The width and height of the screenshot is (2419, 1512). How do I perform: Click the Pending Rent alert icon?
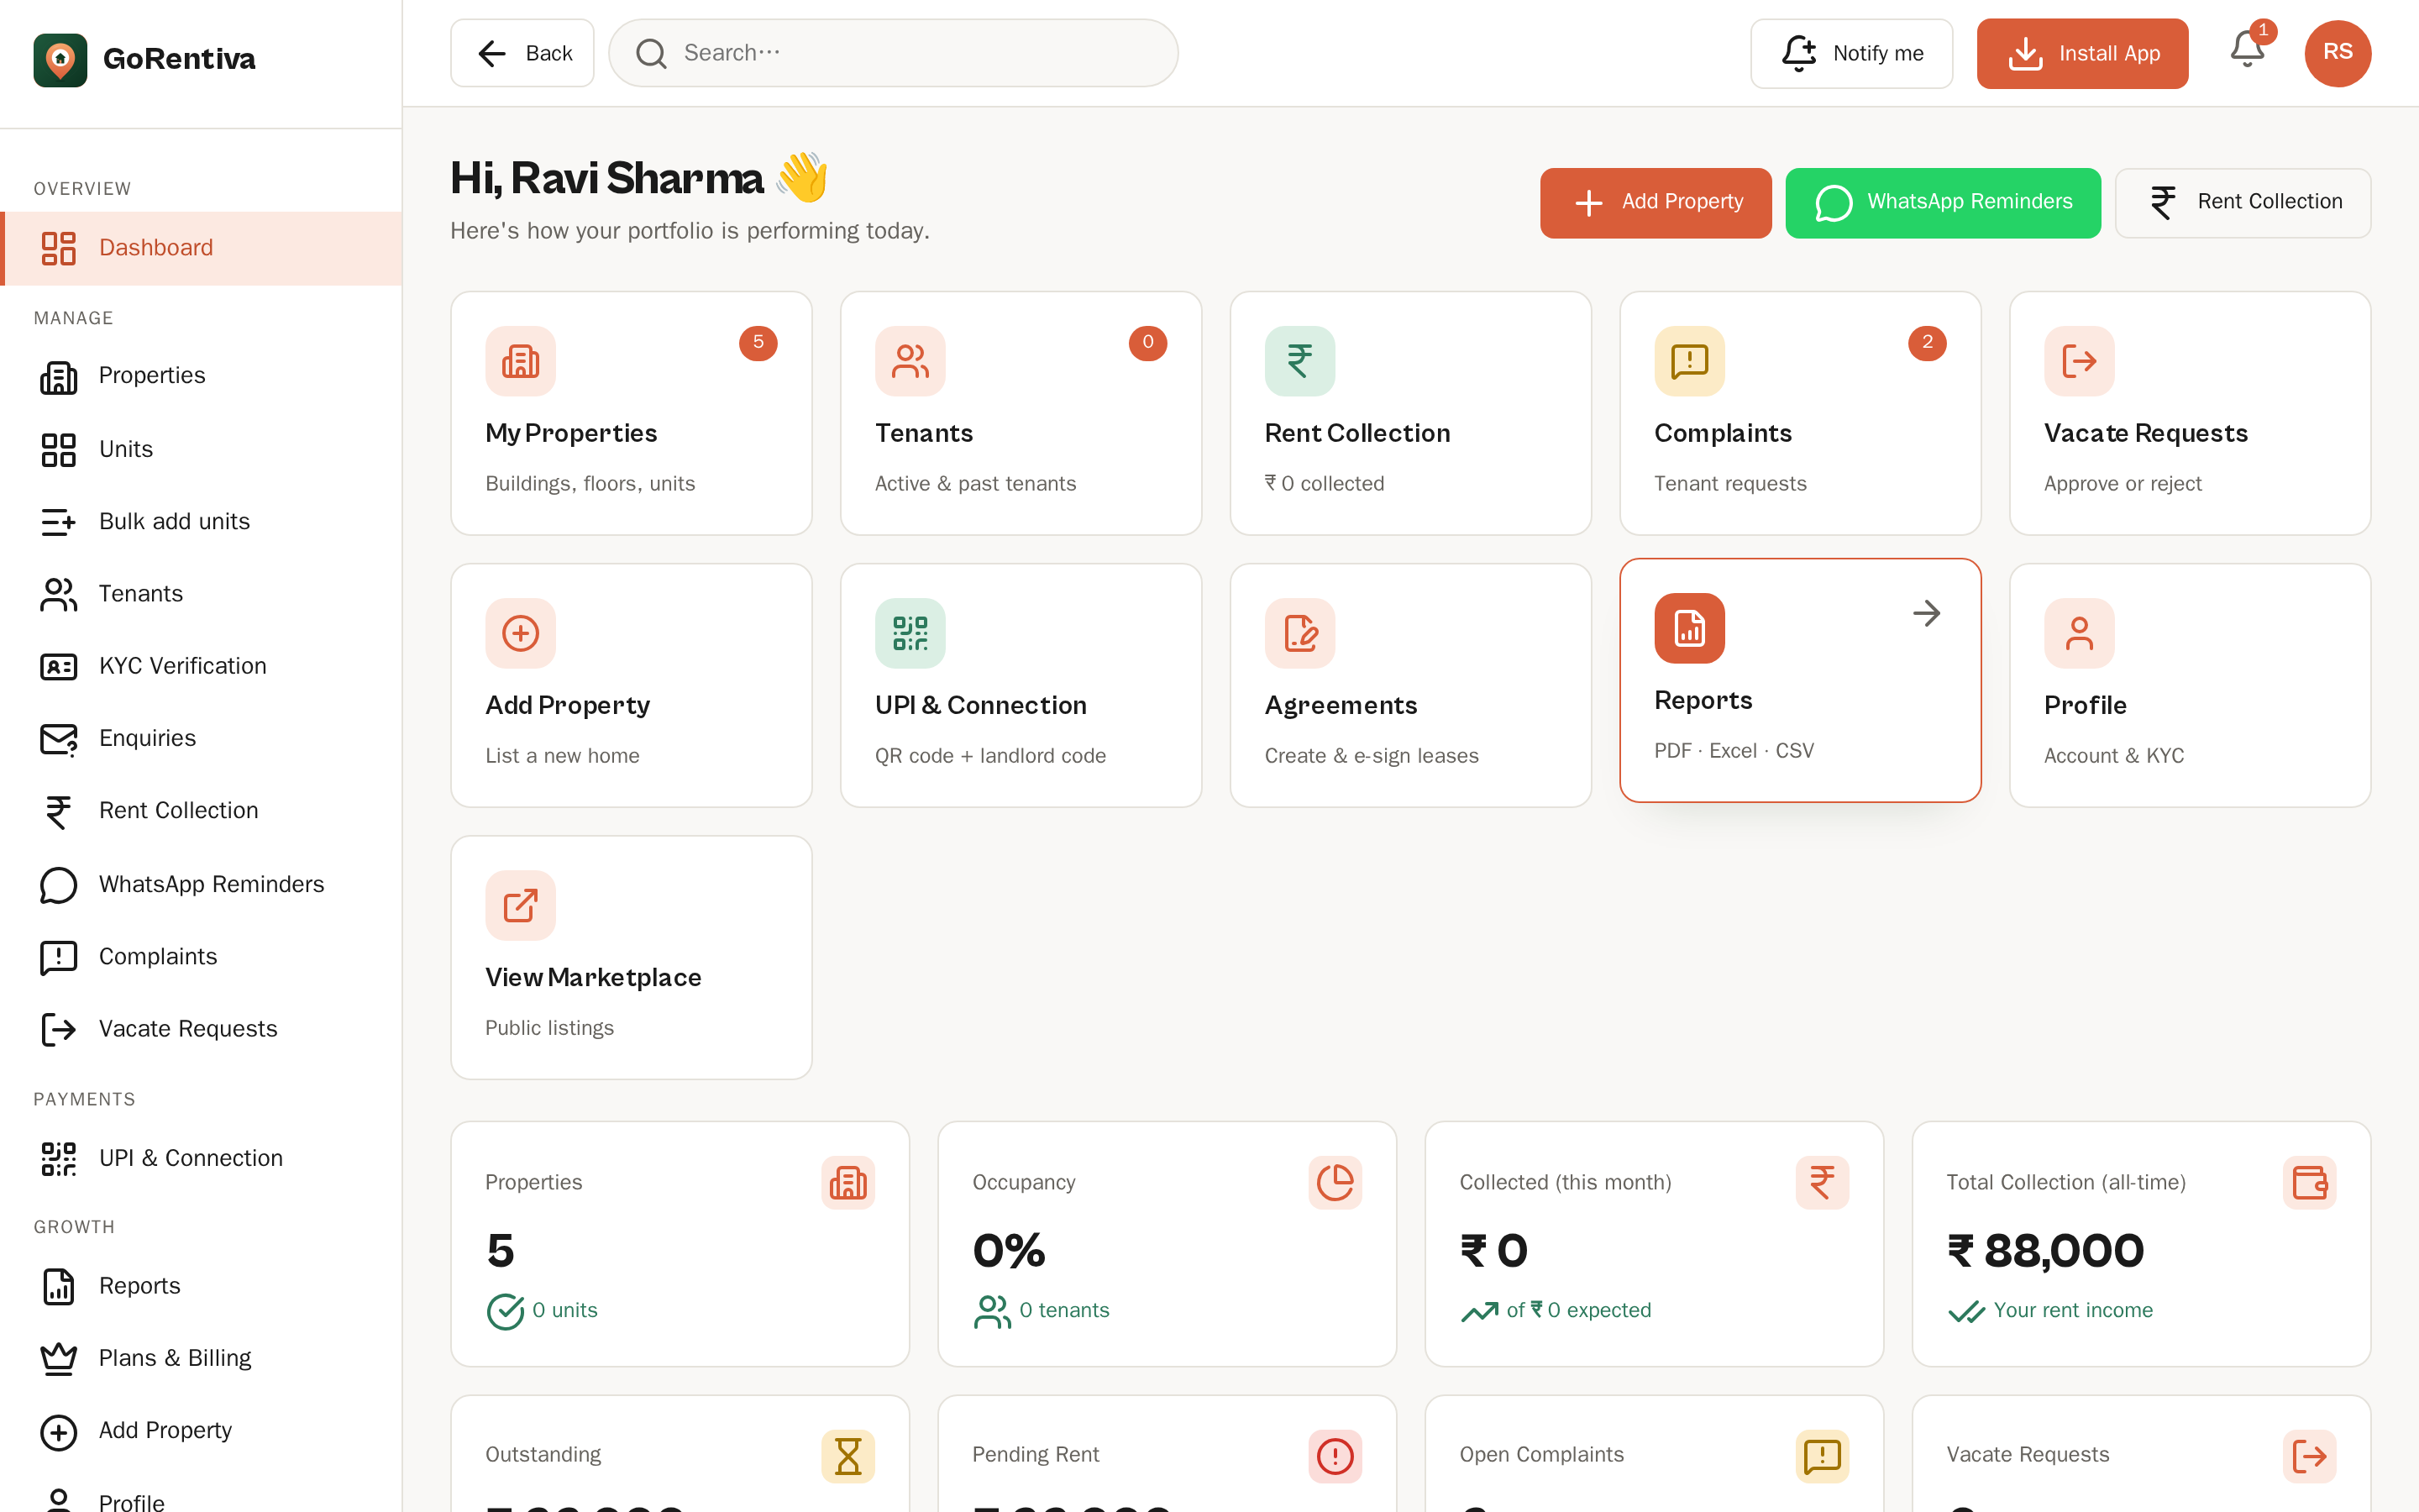point(1335,1455)
